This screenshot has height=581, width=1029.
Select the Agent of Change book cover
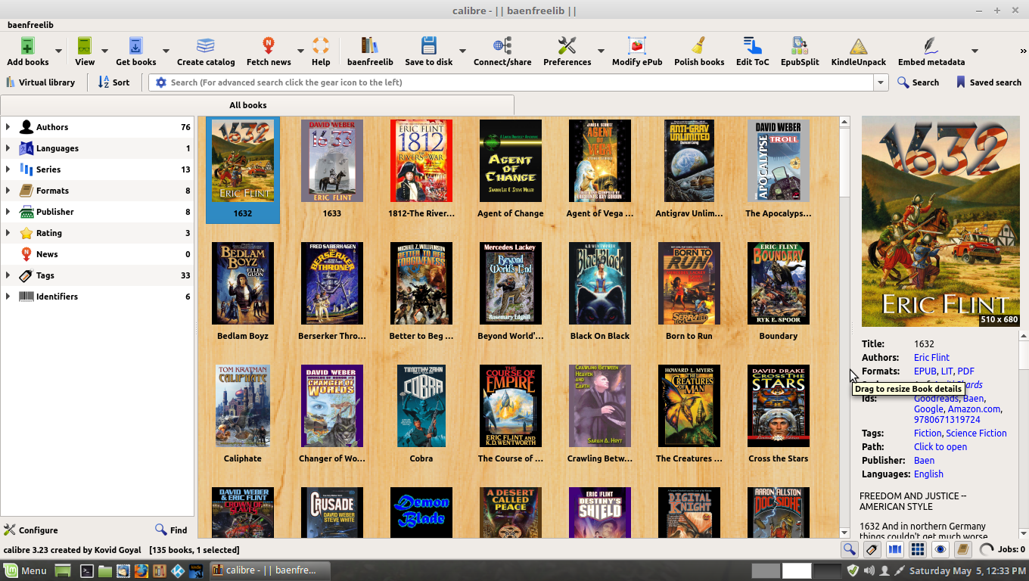pyautogui.click(x=511, y=161)
